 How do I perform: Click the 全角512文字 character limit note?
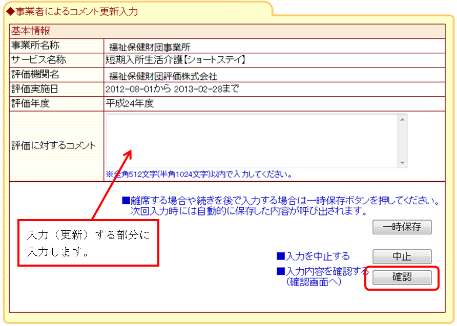click(x=199, y=175)
